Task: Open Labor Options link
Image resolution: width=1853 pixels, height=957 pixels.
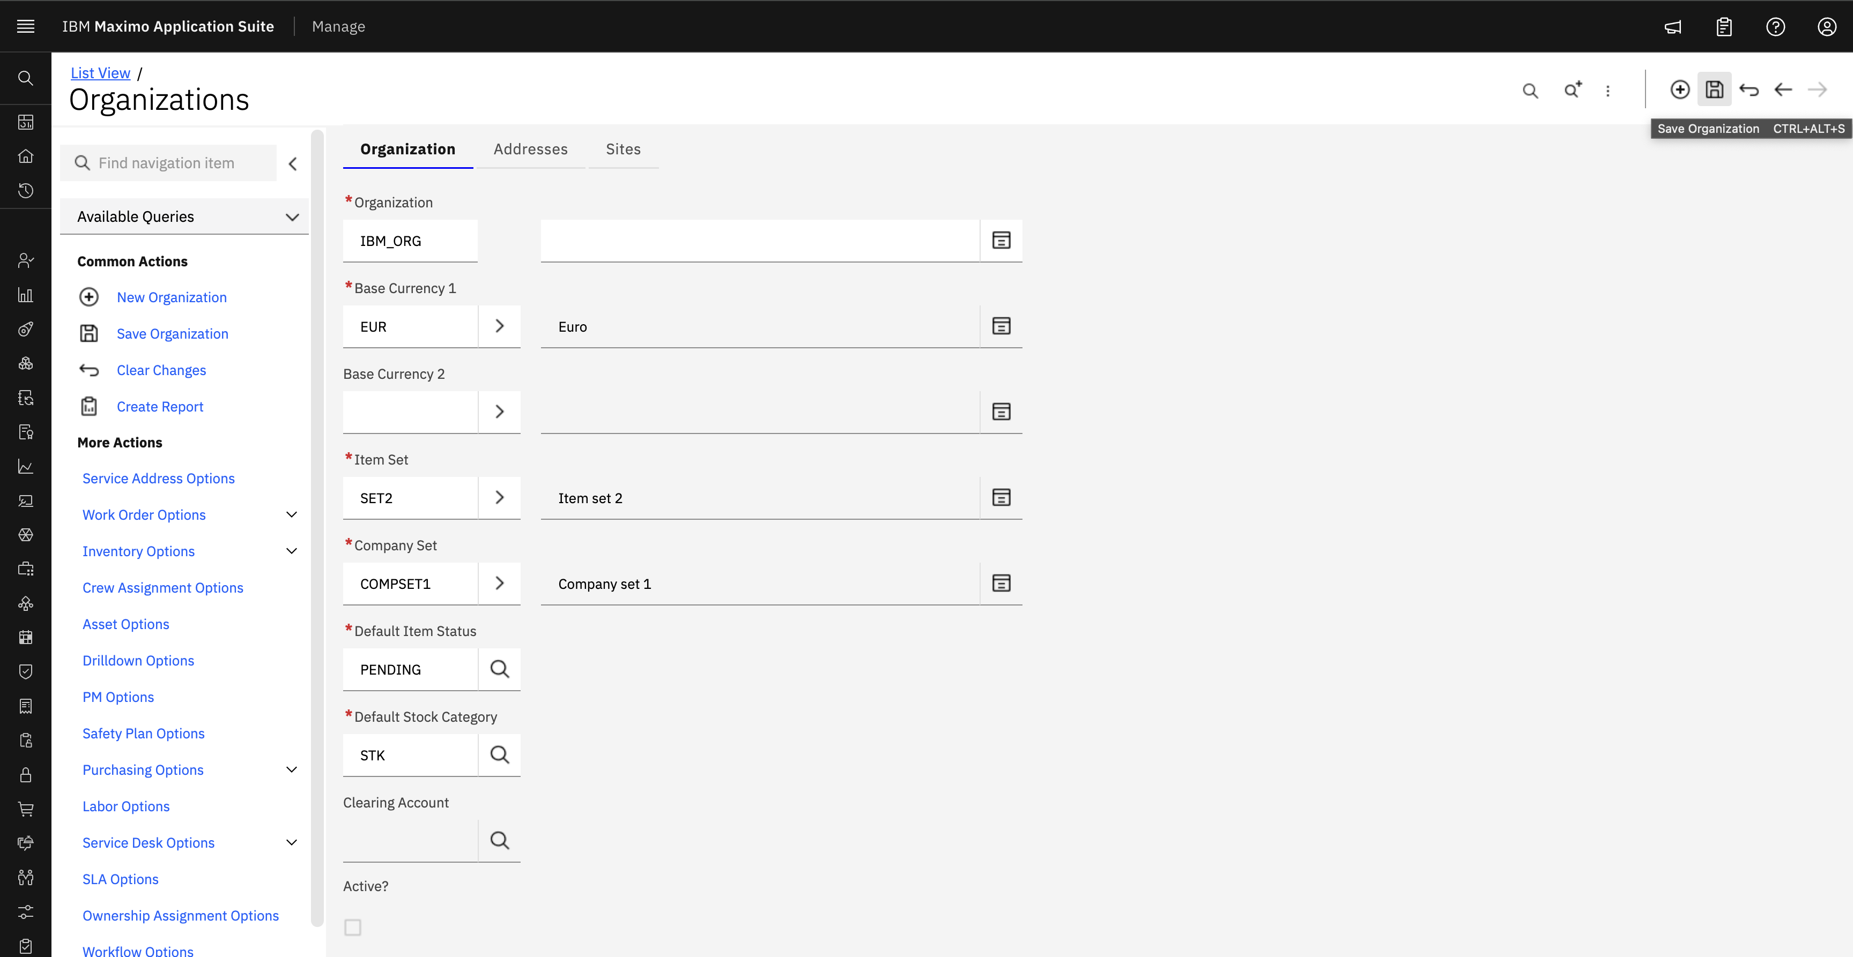Action: [126, 807]
